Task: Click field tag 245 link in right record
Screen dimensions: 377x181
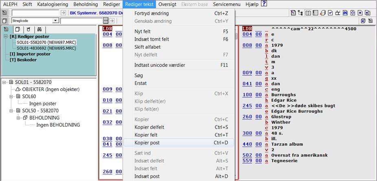Action: [247, 105]
